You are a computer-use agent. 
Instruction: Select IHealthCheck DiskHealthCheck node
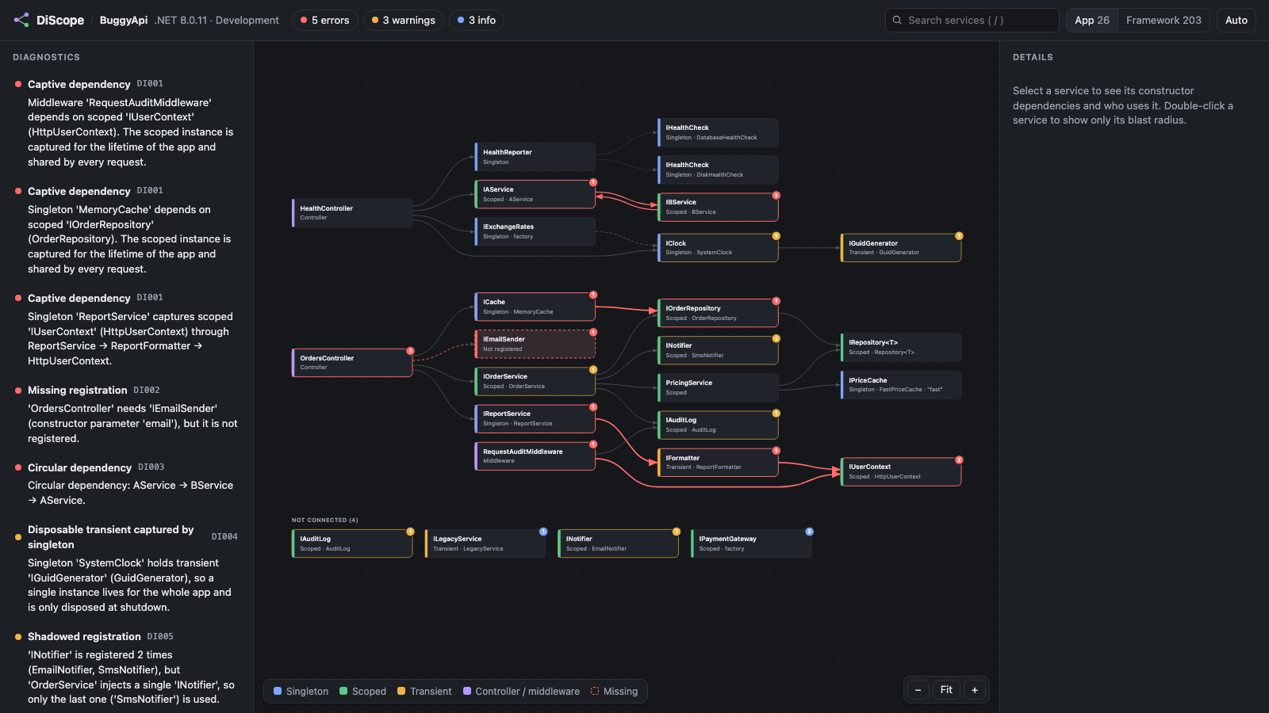point(718,170)
